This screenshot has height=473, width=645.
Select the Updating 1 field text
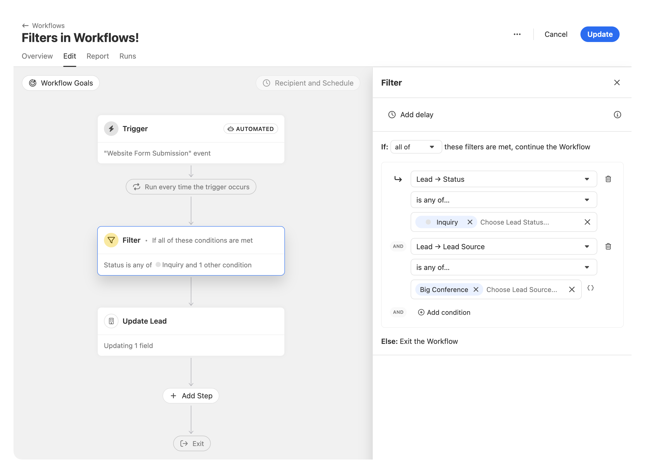click(x=128, y=346)
